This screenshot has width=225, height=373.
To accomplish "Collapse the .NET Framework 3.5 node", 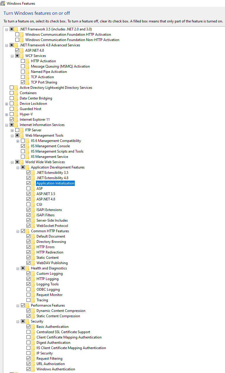I will click(6, 29).
